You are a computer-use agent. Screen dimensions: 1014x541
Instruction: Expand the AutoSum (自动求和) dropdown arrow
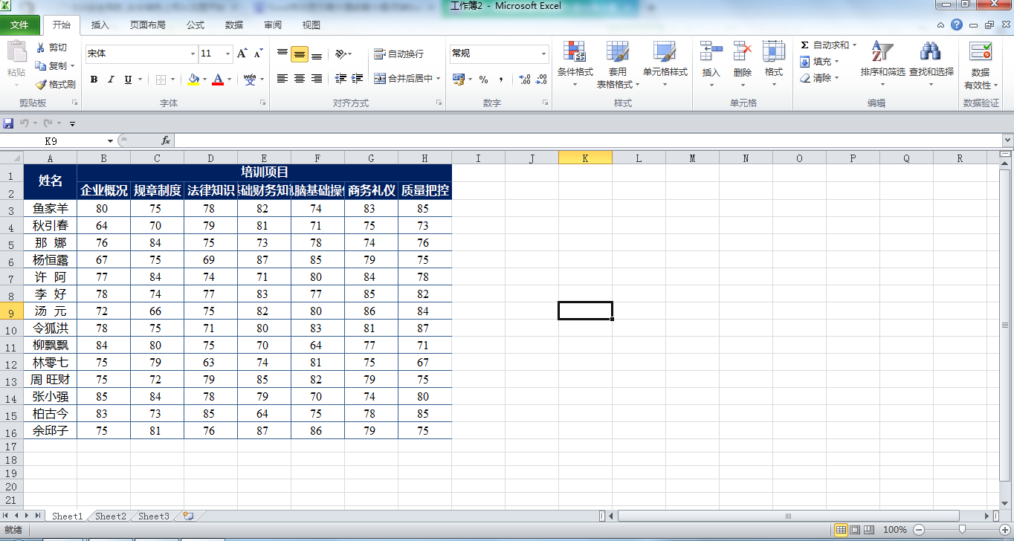(854, 45)
